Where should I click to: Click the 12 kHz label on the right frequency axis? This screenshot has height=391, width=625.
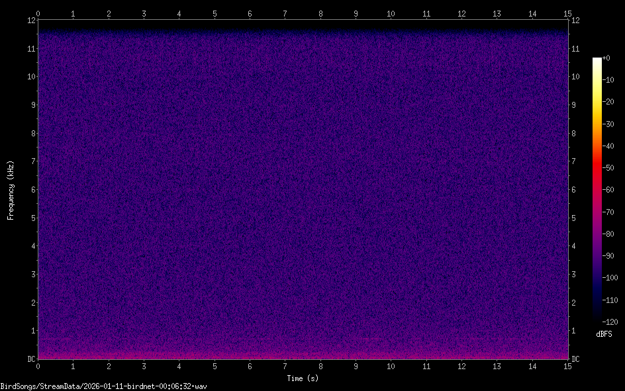[575, 21]
